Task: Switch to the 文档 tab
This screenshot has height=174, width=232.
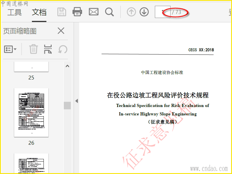Action: (39, 12)
